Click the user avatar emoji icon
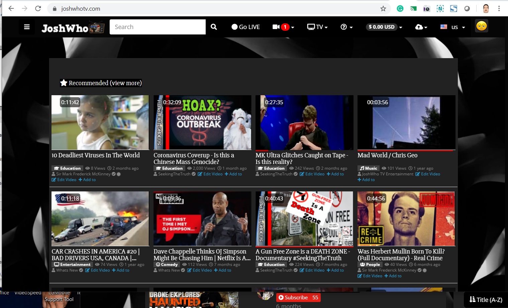508x308 pixels. coord(482,26)
